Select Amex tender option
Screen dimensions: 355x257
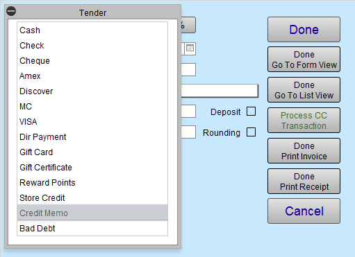click(92, 76)
